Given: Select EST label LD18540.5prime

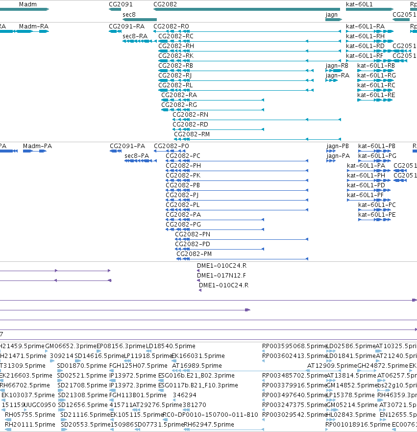Looking at the screenshot, I should pyautogui.click(x=171, y=346).
